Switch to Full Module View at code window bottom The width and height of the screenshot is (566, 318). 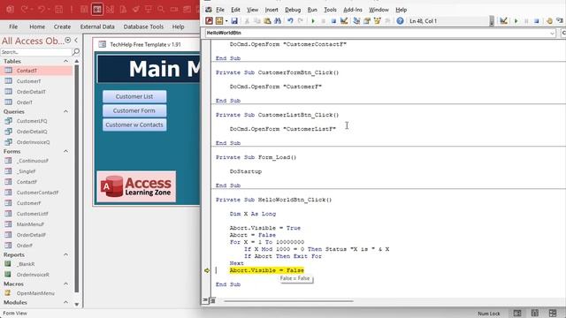tap(212, 300)
